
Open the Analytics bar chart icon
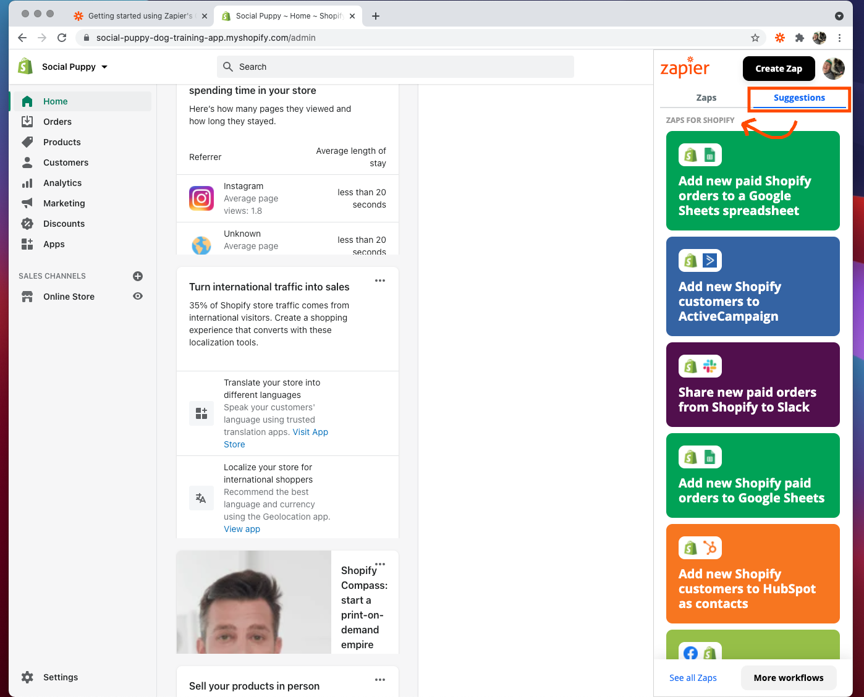tap(27, 183)
